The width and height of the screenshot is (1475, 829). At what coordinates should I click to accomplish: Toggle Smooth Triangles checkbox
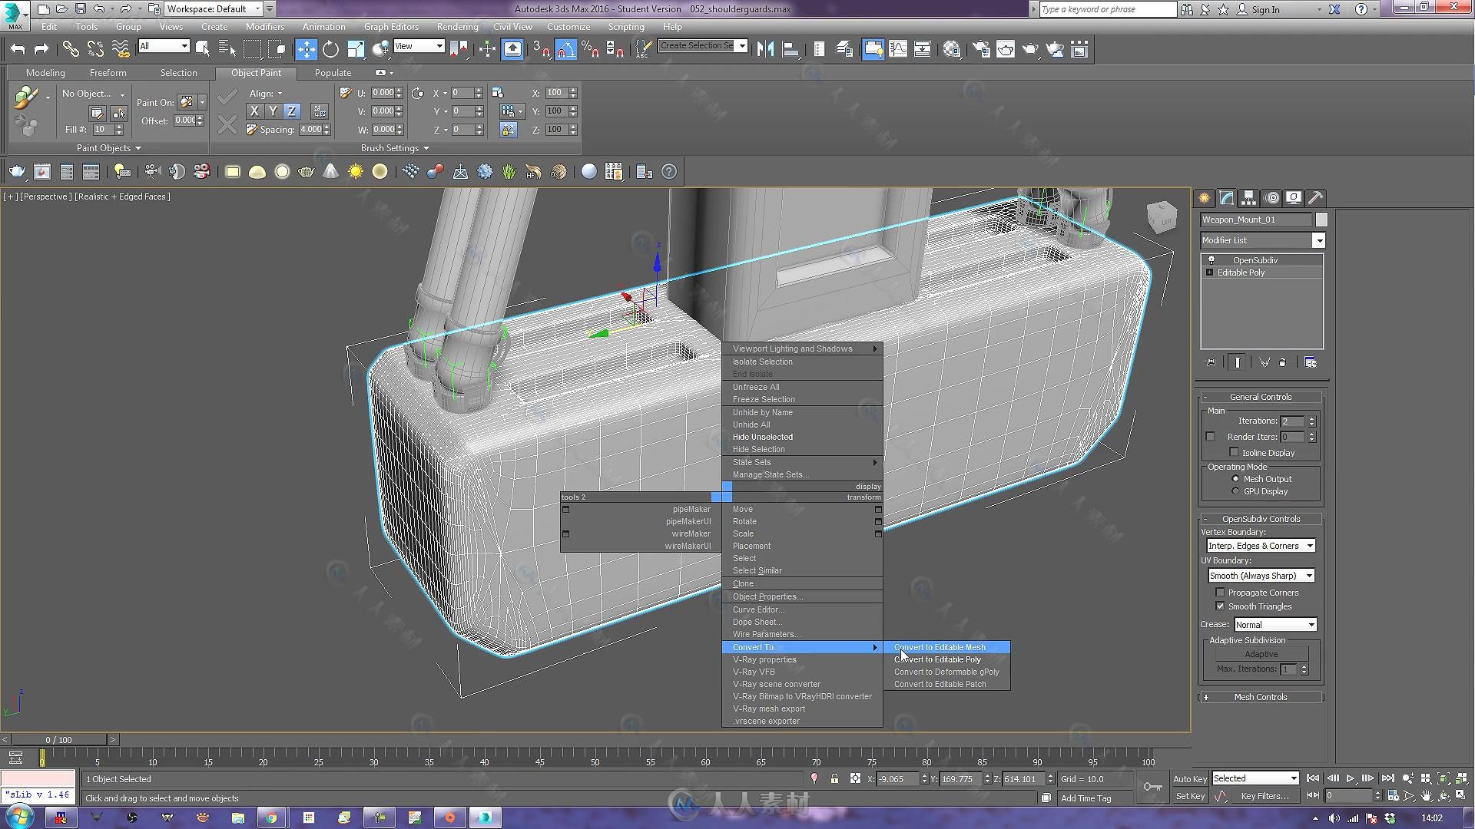pos(1221,606)
